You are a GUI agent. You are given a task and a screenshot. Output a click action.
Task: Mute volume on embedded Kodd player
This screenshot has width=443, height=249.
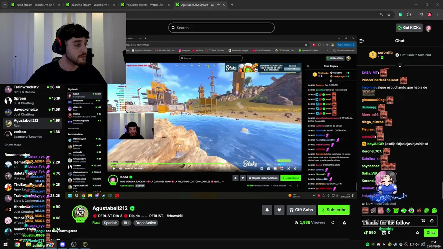(120, 168)
